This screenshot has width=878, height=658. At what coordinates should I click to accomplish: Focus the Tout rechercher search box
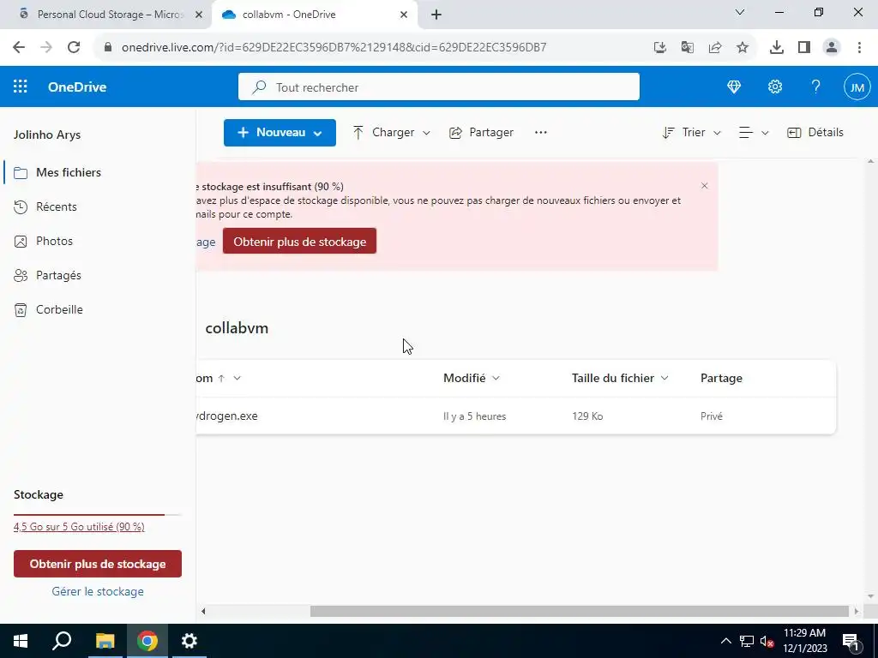pos(438,87)
